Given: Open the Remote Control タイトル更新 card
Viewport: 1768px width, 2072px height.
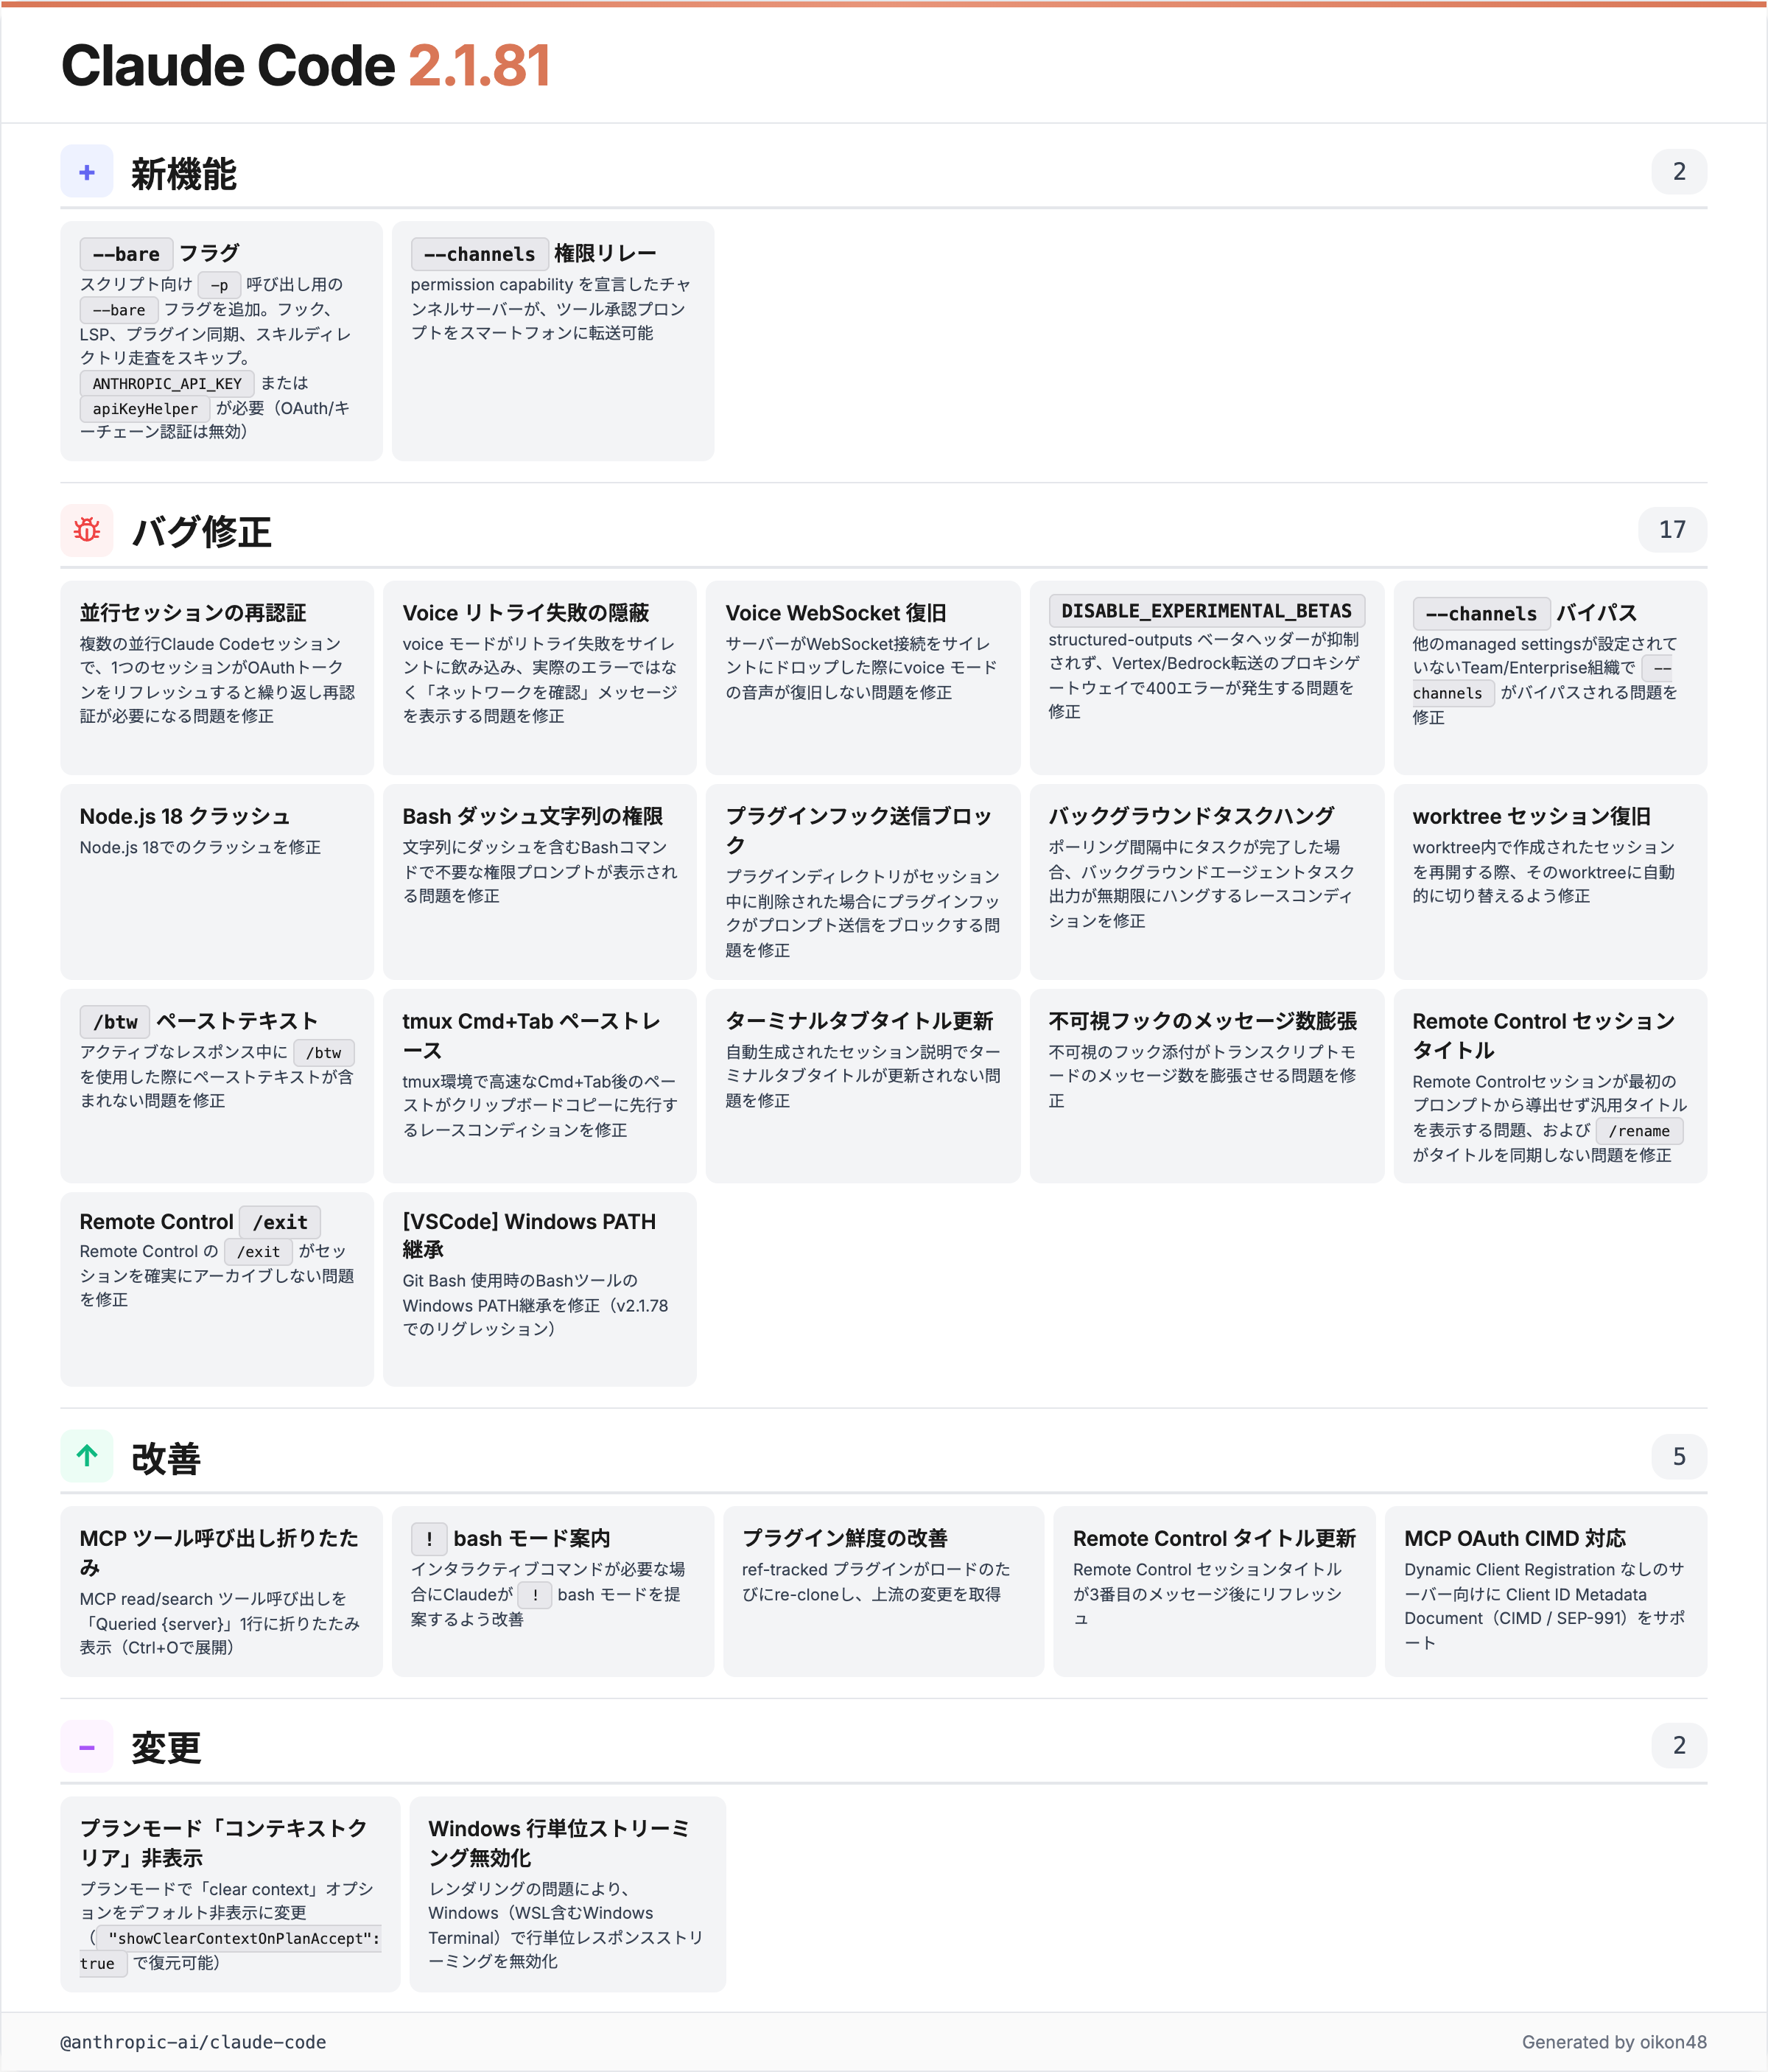Looking at the screenshot, I should click(x=1214, y=1591).
